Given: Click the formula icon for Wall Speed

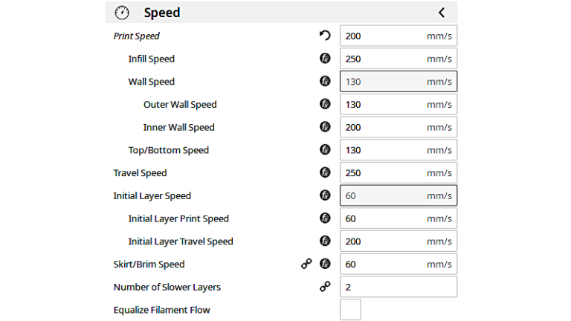Looking at the screenshot, I should point(324,82).
